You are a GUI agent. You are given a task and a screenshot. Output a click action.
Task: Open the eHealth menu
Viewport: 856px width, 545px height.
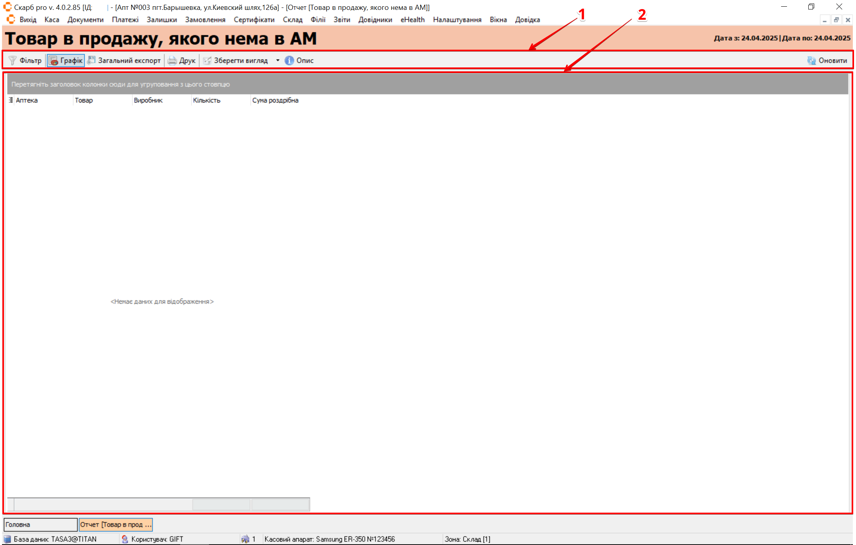point(412,20)
